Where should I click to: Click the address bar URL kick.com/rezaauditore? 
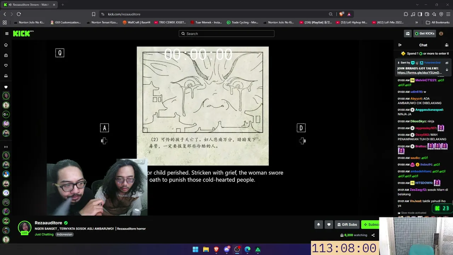124,14
